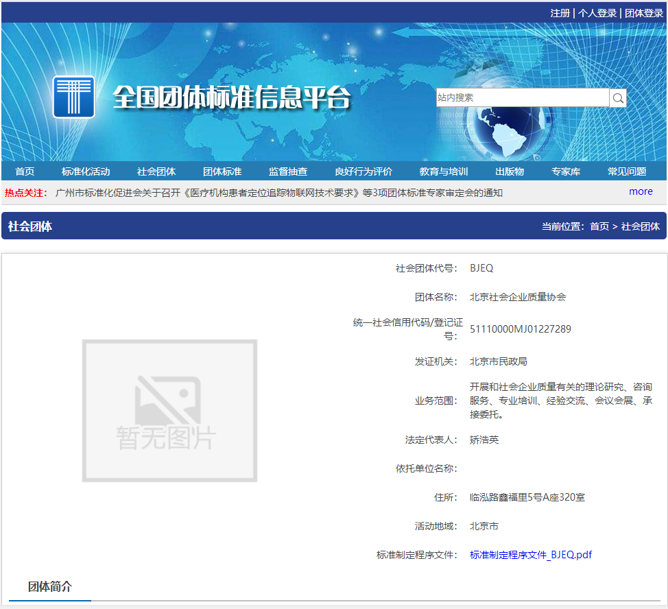The image size is (668, 609).
Task: Open 团体登录 login link
Action: 644,13
